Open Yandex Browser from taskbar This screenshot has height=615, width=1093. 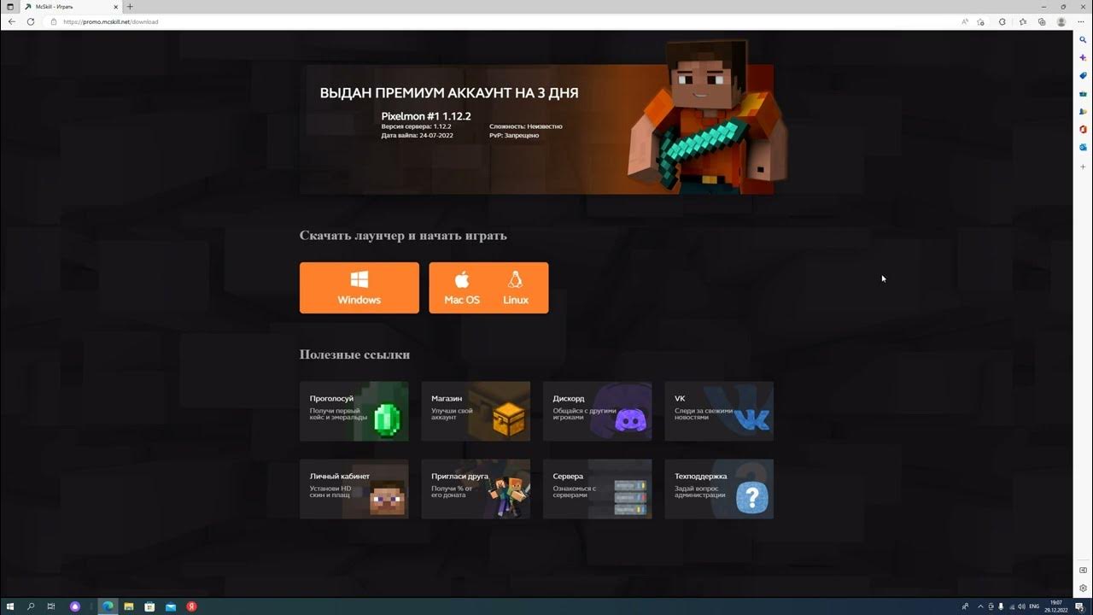(191, 606)
